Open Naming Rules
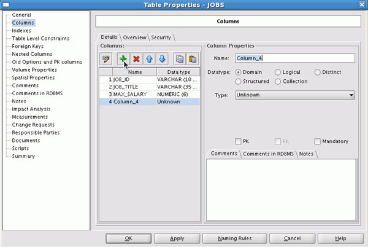The image size is (368, 247). 235,238
